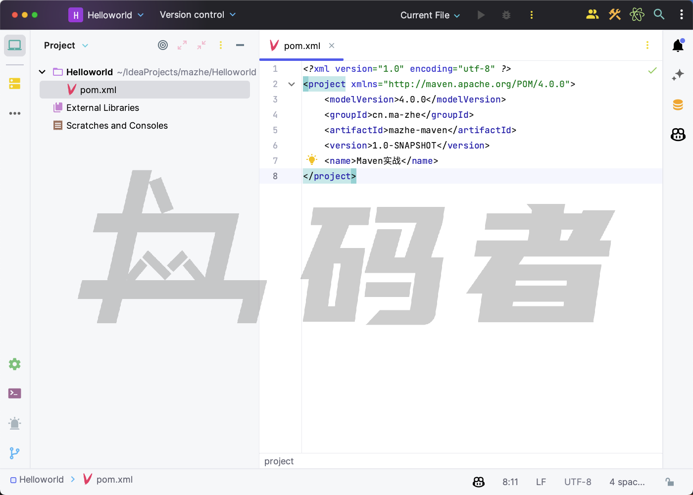Fold the project tag on line 2
The image size is (693, 495).
point(292,84)
